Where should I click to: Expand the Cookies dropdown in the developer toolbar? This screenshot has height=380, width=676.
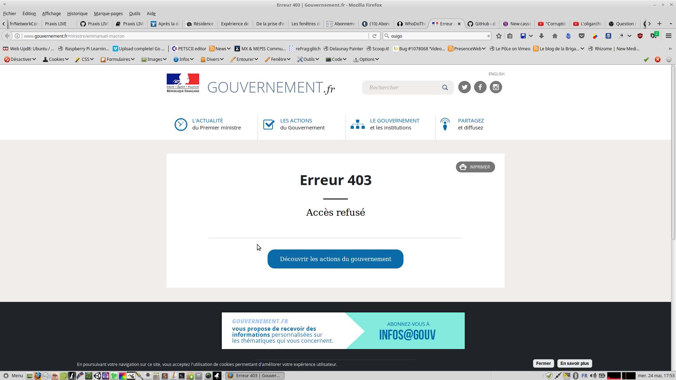[56, 59]
